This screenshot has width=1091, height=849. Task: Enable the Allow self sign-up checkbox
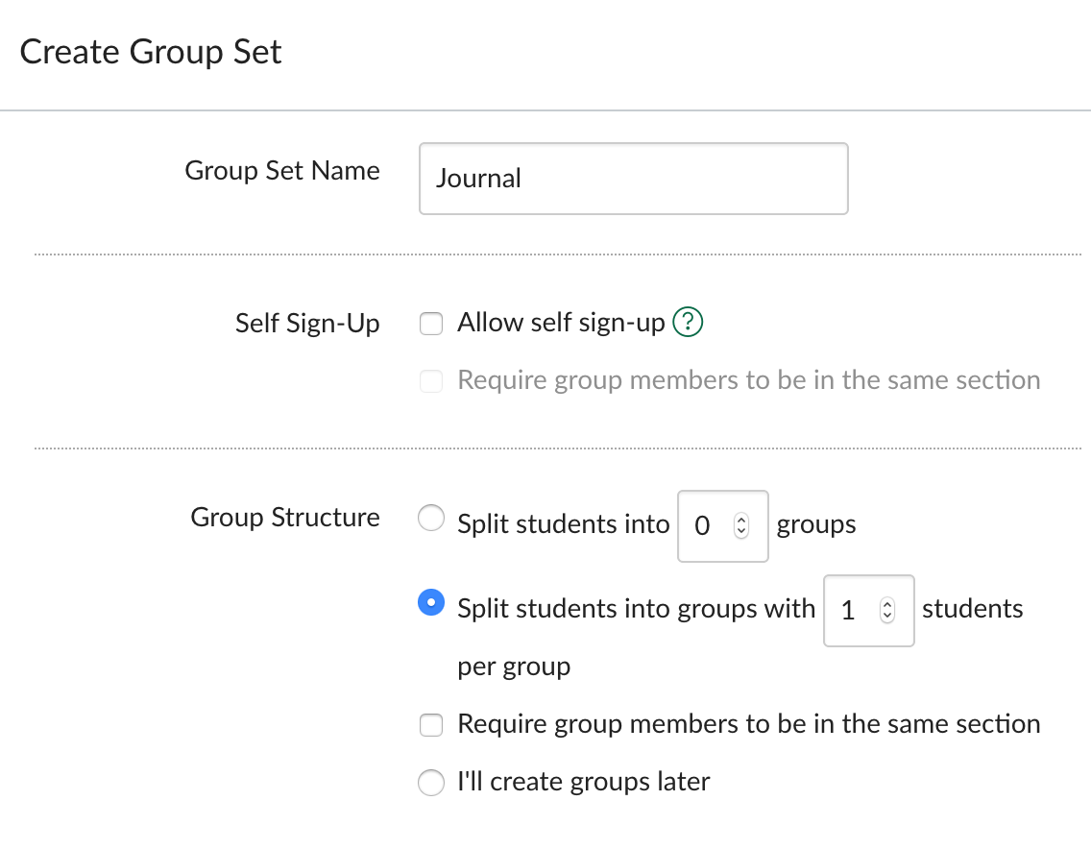pyautogui.click(x=431, y=324)
